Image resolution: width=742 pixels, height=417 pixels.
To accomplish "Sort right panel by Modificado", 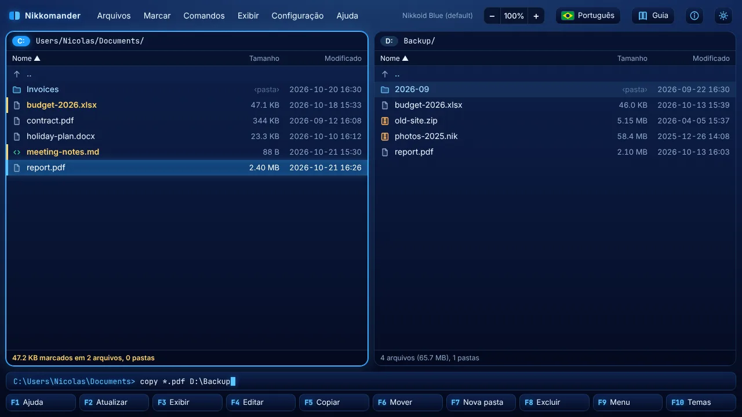I will [711, 58].
